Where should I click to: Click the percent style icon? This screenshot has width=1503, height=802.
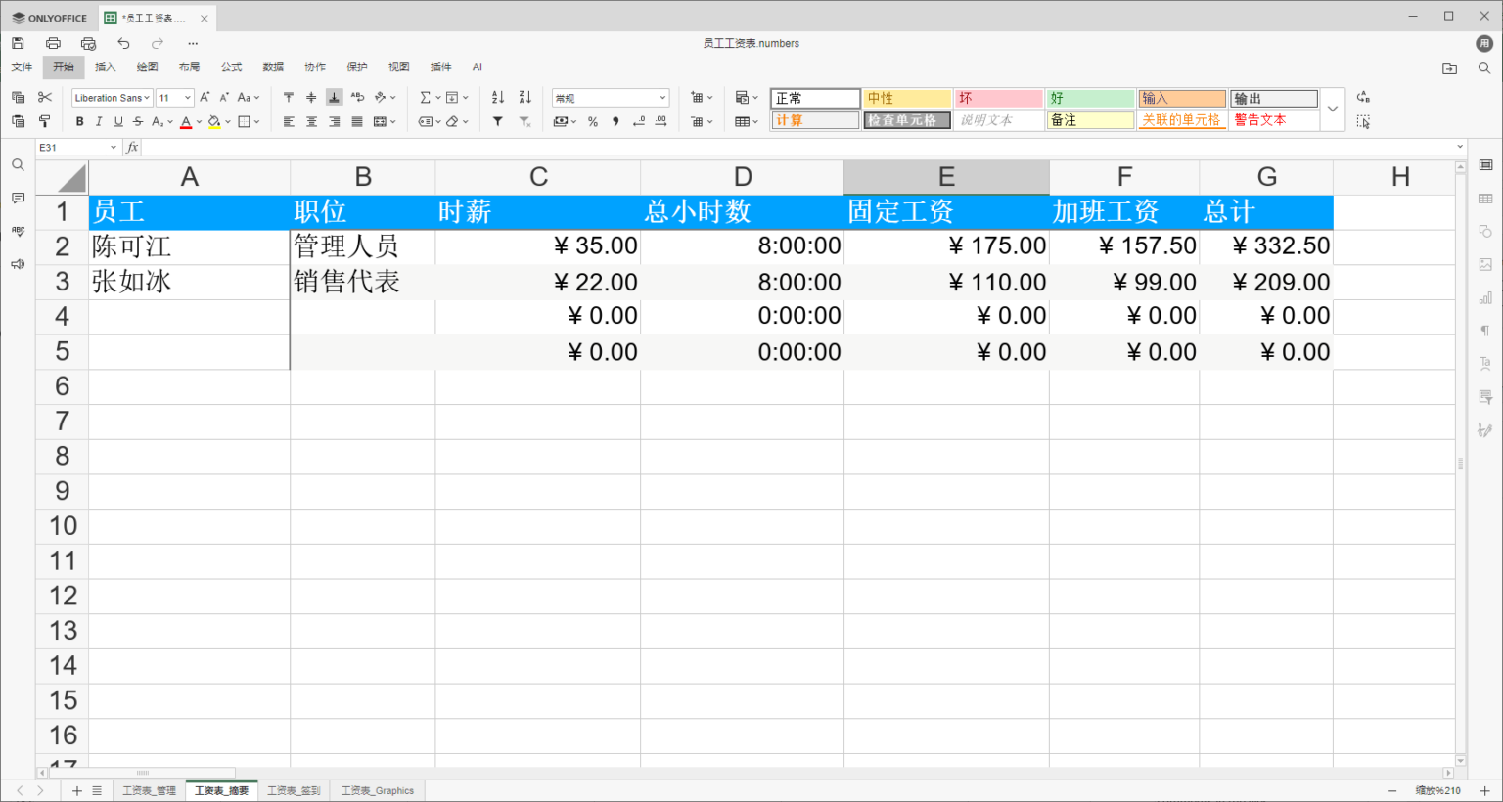(x=592, y=121)
